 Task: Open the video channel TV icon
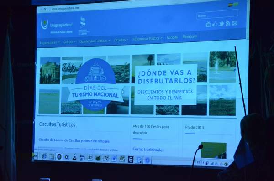(208, 24)
